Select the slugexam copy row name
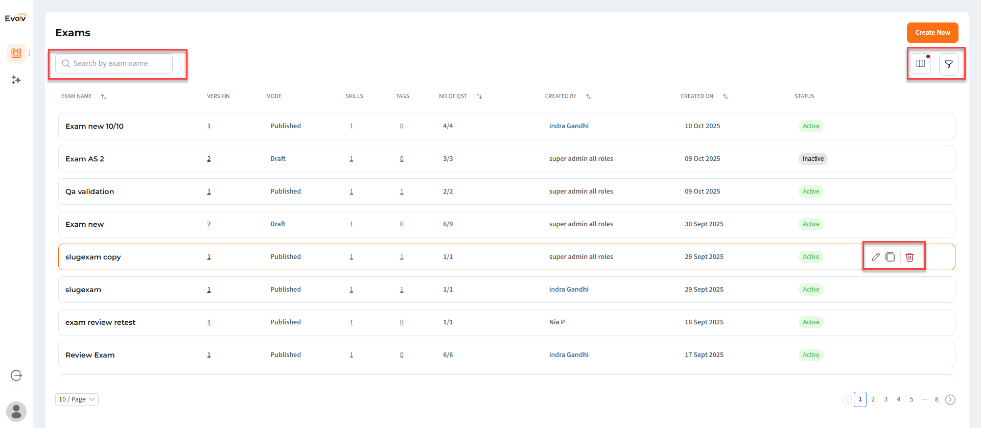Viewport: 981px width, 428px height. tap(93, 257)
